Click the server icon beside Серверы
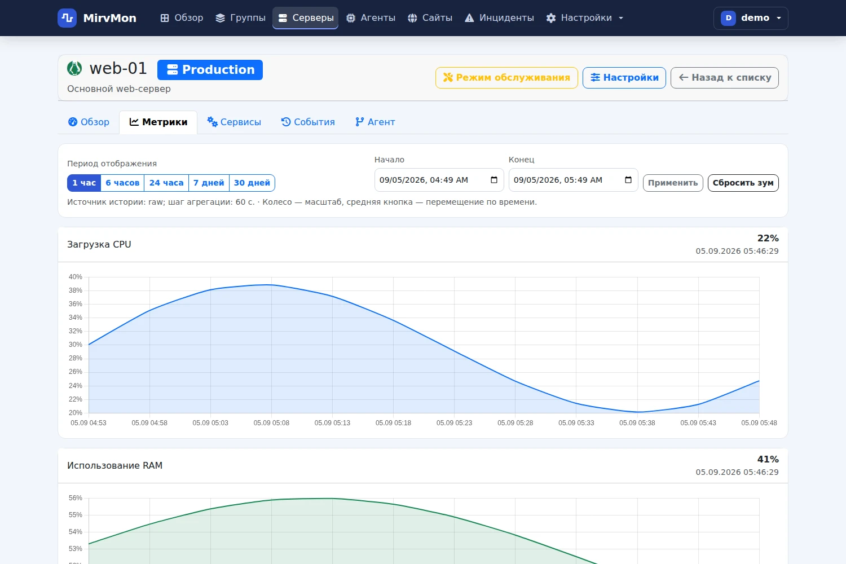Image resolution: width=846 pixels, height=564 pixels. click(x=283, y=18)
